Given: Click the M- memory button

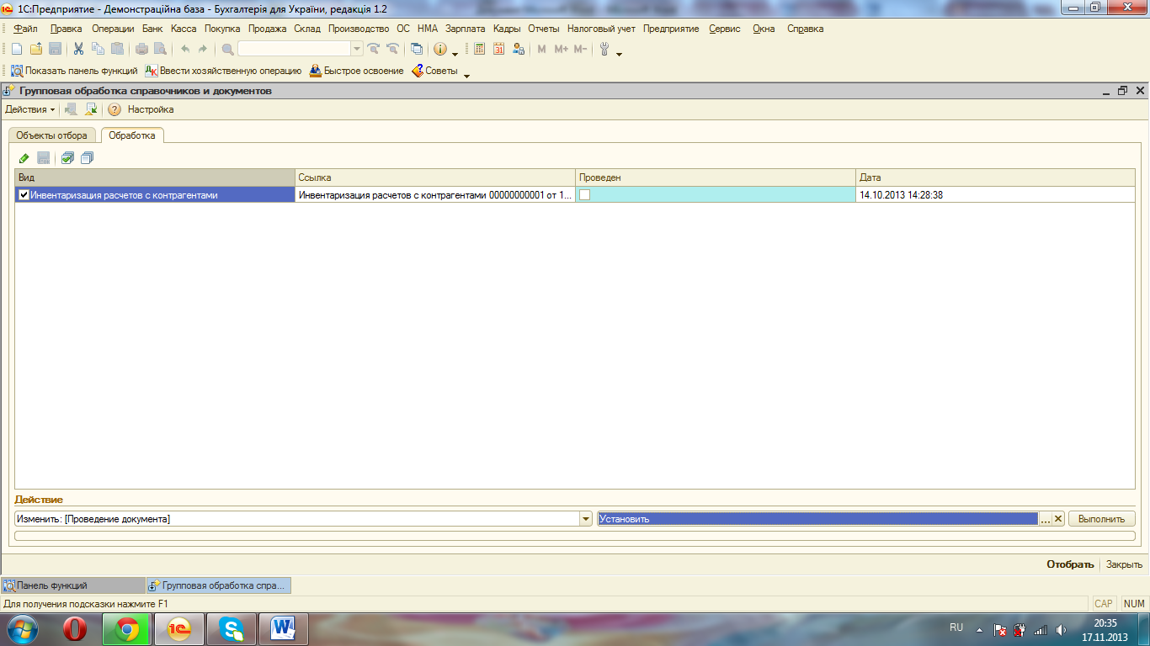Looking at the screenshot, I should tap(581, 49).
